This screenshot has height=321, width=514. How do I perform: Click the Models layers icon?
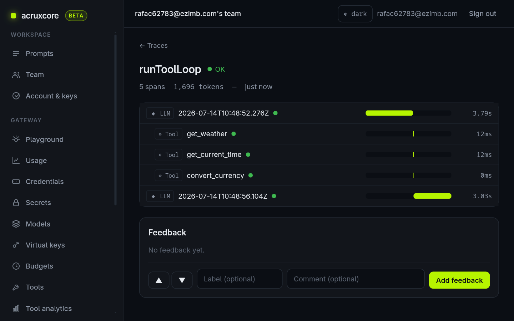coord(16,224)
